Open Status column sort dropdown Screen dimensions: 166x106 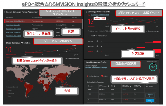pos(62,17)
